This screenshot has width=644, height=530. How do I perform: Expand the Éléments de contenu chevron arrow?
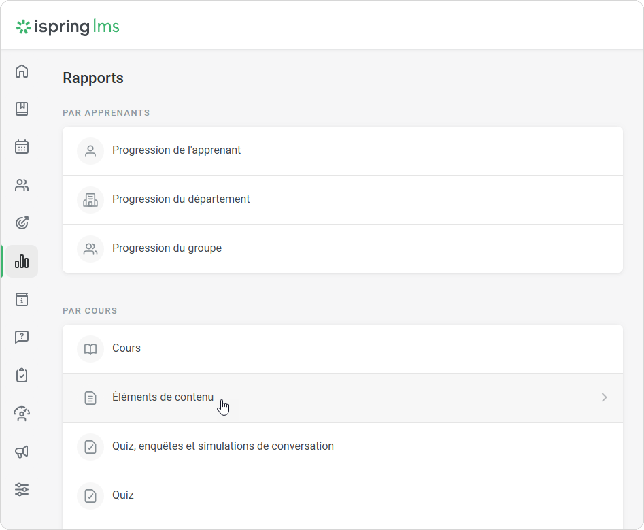coord(604,397)
